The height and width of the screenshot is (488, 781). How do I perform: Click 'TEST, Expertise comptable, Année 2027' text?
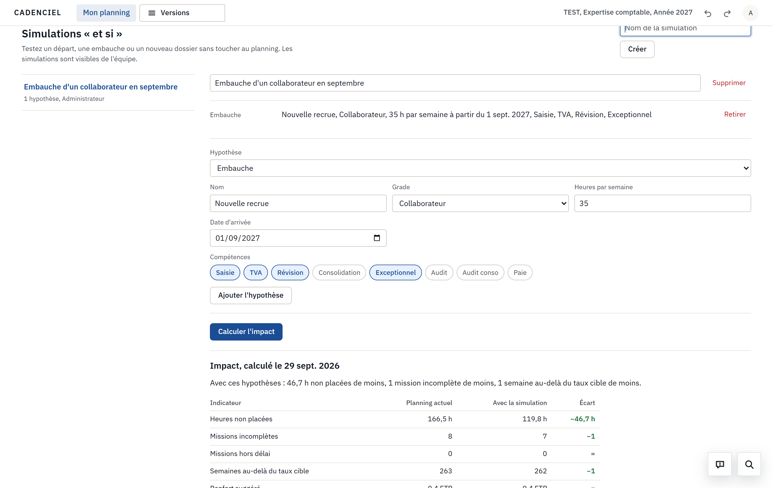628,12
